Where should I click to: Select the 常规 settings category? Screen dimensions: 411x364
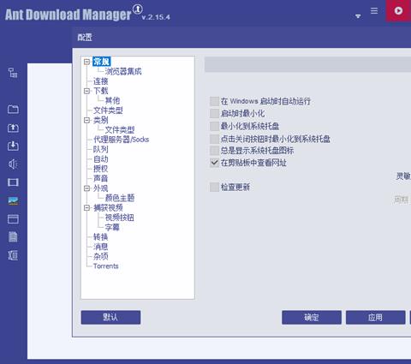101,62
